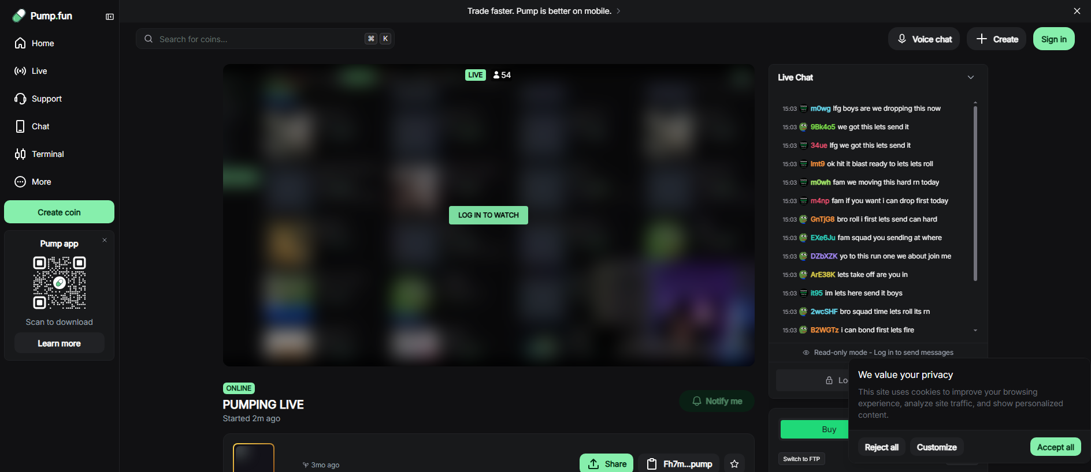
Task: Click the Pump.fun pill logo
Action: point(19,16)
